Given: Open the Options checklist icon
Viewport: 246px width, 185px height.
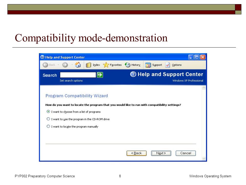Looking at the screenshot, I should [168, 65].
